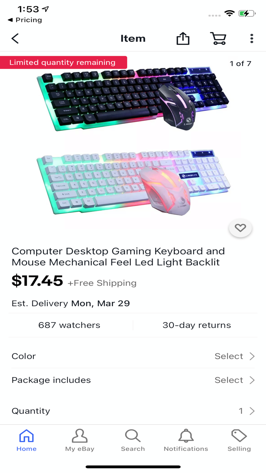
Task: Expand the Package includes selection row
Action: (x=133, y=380)
